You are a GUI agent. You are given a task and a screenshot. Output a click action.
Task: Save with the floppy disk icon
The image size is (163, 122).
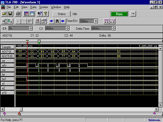pyautogui.click(x=10, y=13)
